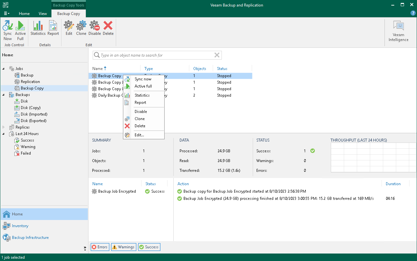Collapse the Backups tree node

(x=4, y=95)
